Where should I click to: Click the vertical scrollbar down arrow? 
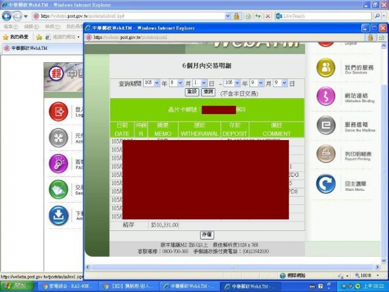[384, 261]
